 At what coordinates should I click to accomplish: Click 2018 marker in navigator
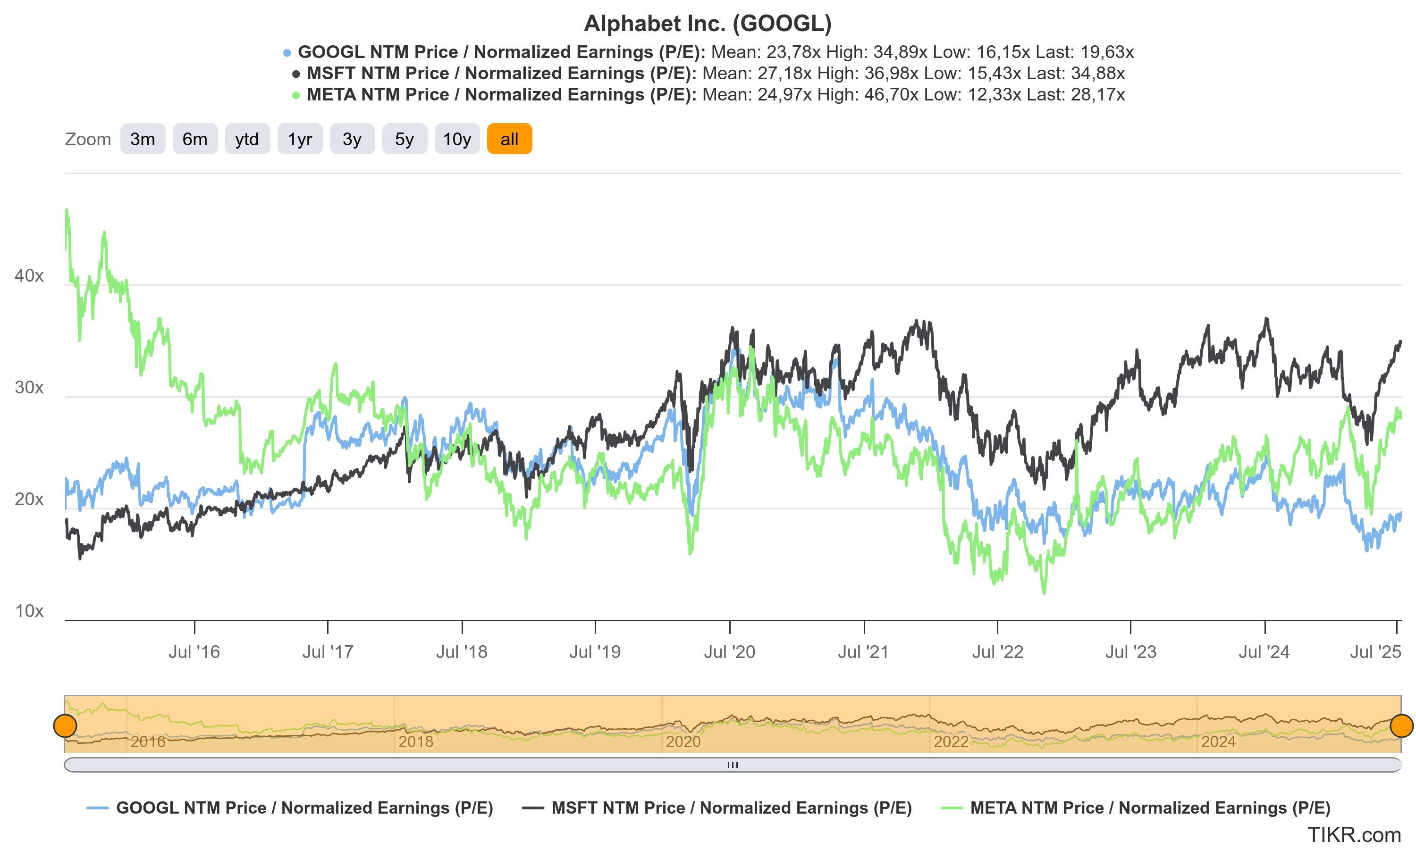coord(415,742)
